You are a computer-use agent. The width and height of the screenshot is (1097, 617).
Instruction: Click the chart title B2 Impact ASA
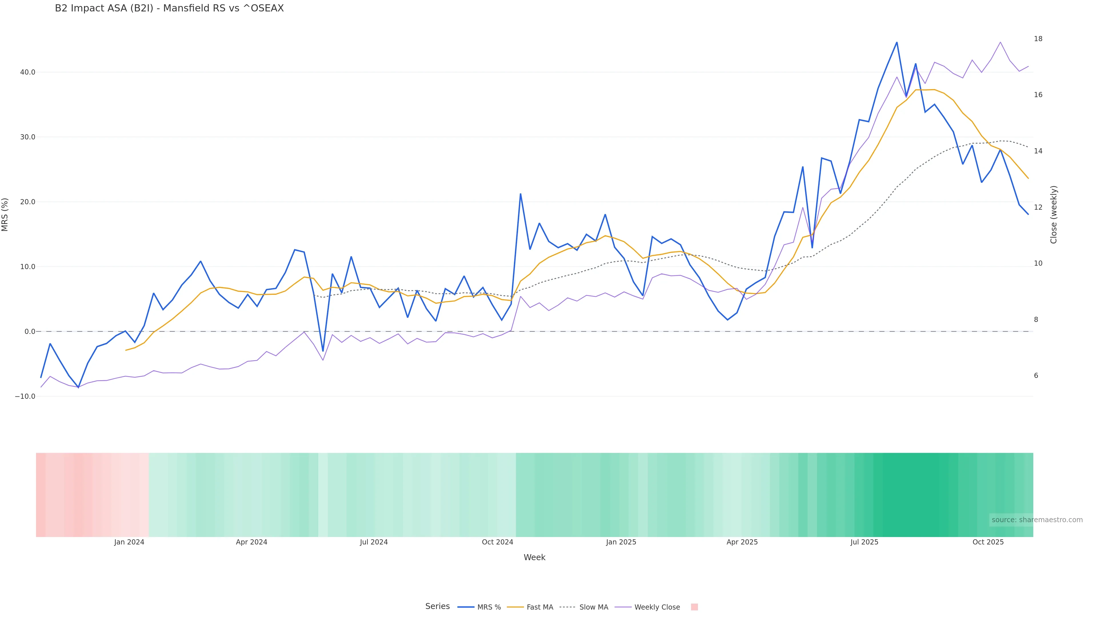(169, 8)
